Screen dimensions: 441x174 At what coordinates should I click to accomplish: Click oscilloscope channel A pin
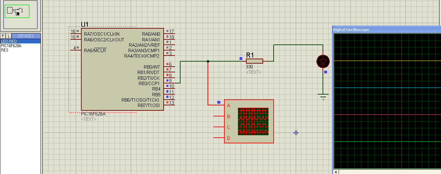[x=219, y=105]
